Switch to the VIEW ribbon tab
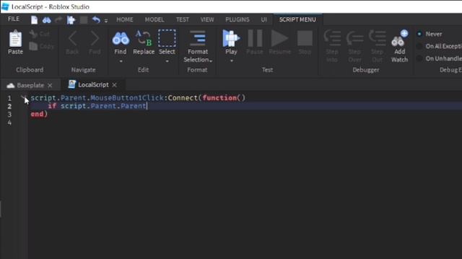This screenshot has height=259, width=462. (207, 19)
